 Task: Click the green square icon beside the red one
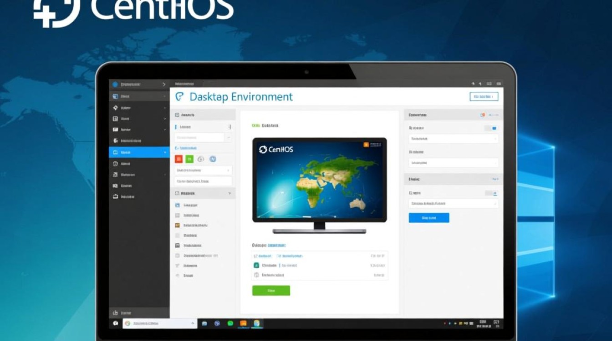pyautogui.click(x=189, y=159)
